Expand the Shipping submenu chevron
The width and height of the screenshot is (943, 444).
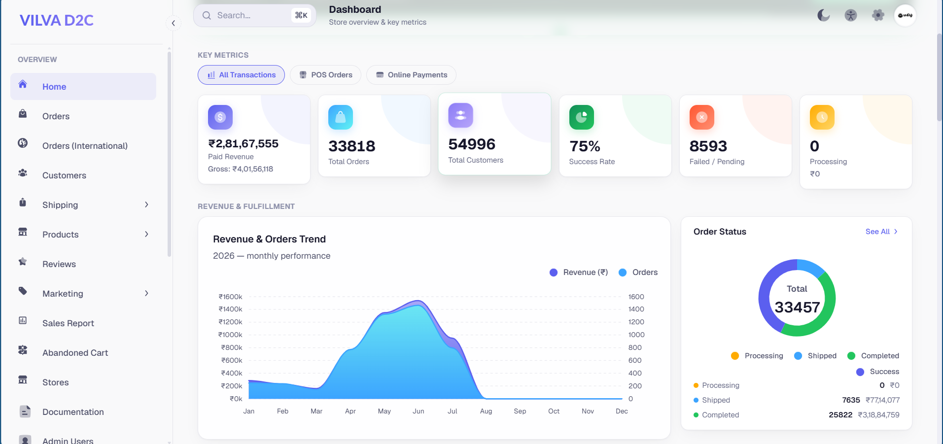(146, 205)
